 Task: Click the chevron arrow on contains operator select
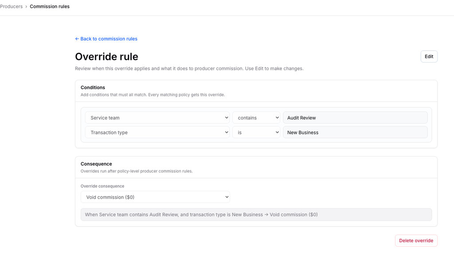click(277, 118)
